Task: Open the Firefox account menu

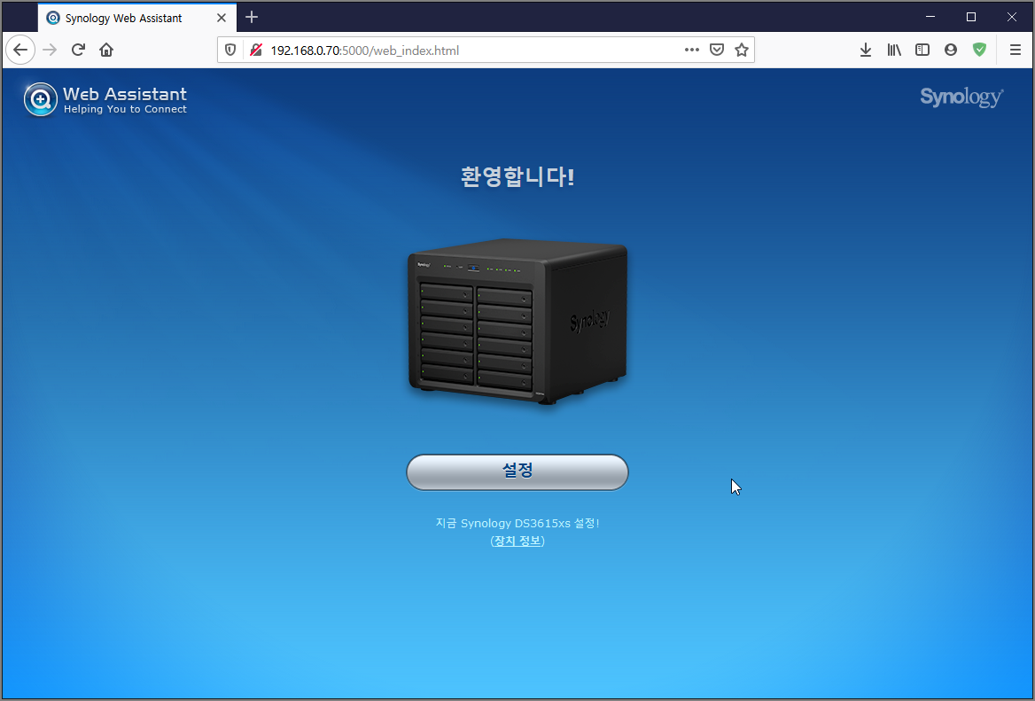Action: (951, 51)
